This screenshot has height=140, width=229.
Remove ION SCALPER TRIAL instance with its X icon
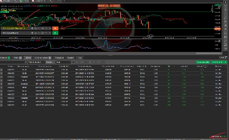tap(50, 28)
